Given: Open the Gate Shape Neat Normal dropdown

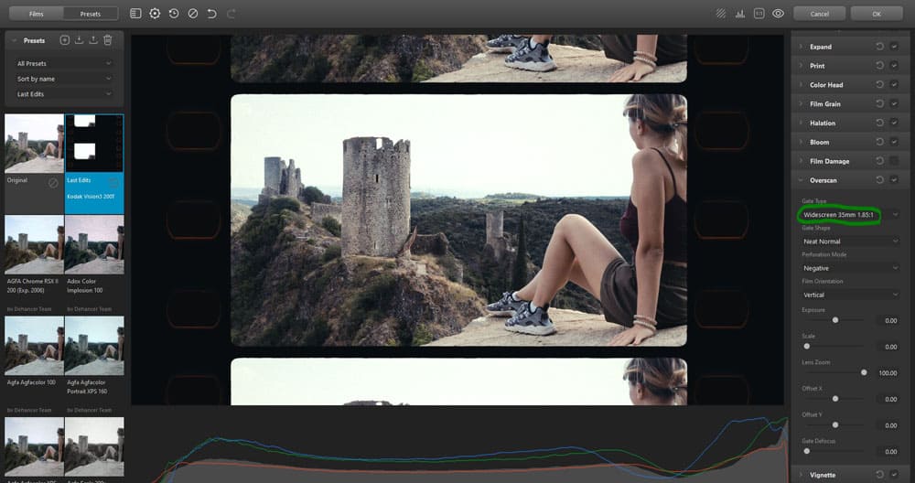Looking at the screenshot, I should coord(850,241).
